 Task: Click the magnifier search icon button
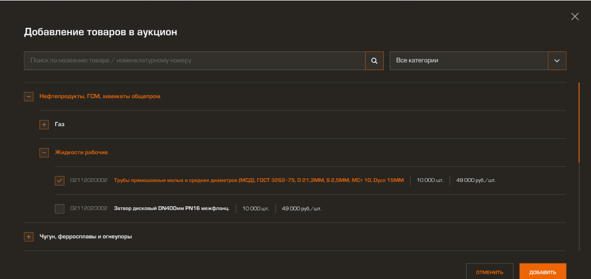coord(374,61)
